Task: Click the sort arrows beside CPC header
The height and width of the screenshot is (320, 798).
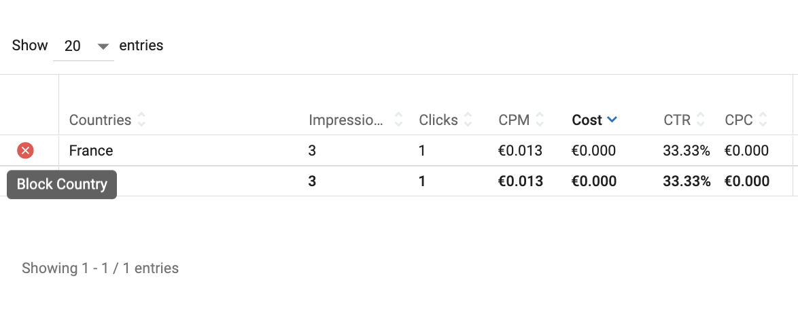Action: [763, 120]
